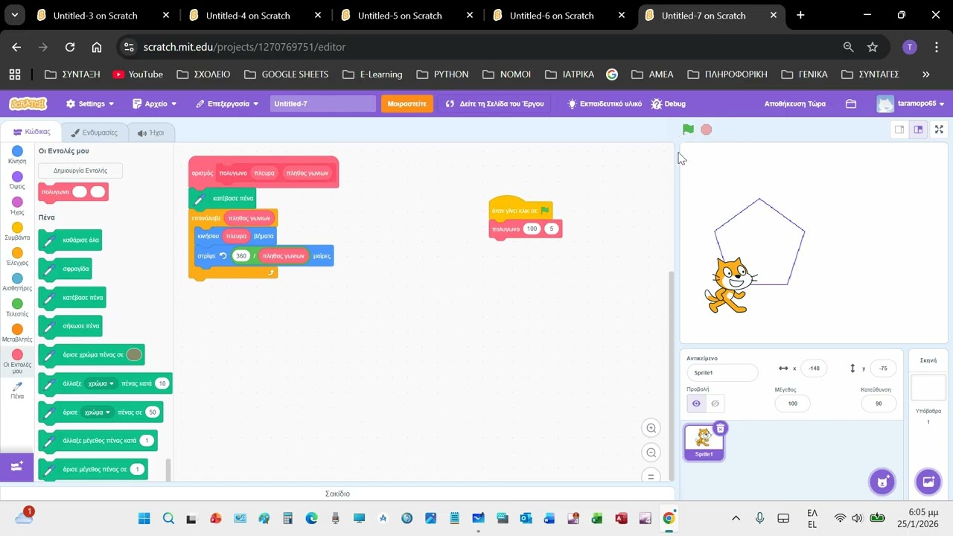Hide the sprite with crossed-eye button

tap(715, 403)
